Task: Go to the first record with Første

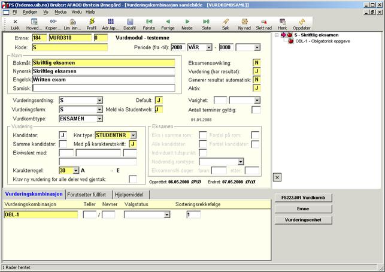Action: (x=150, y=23)
